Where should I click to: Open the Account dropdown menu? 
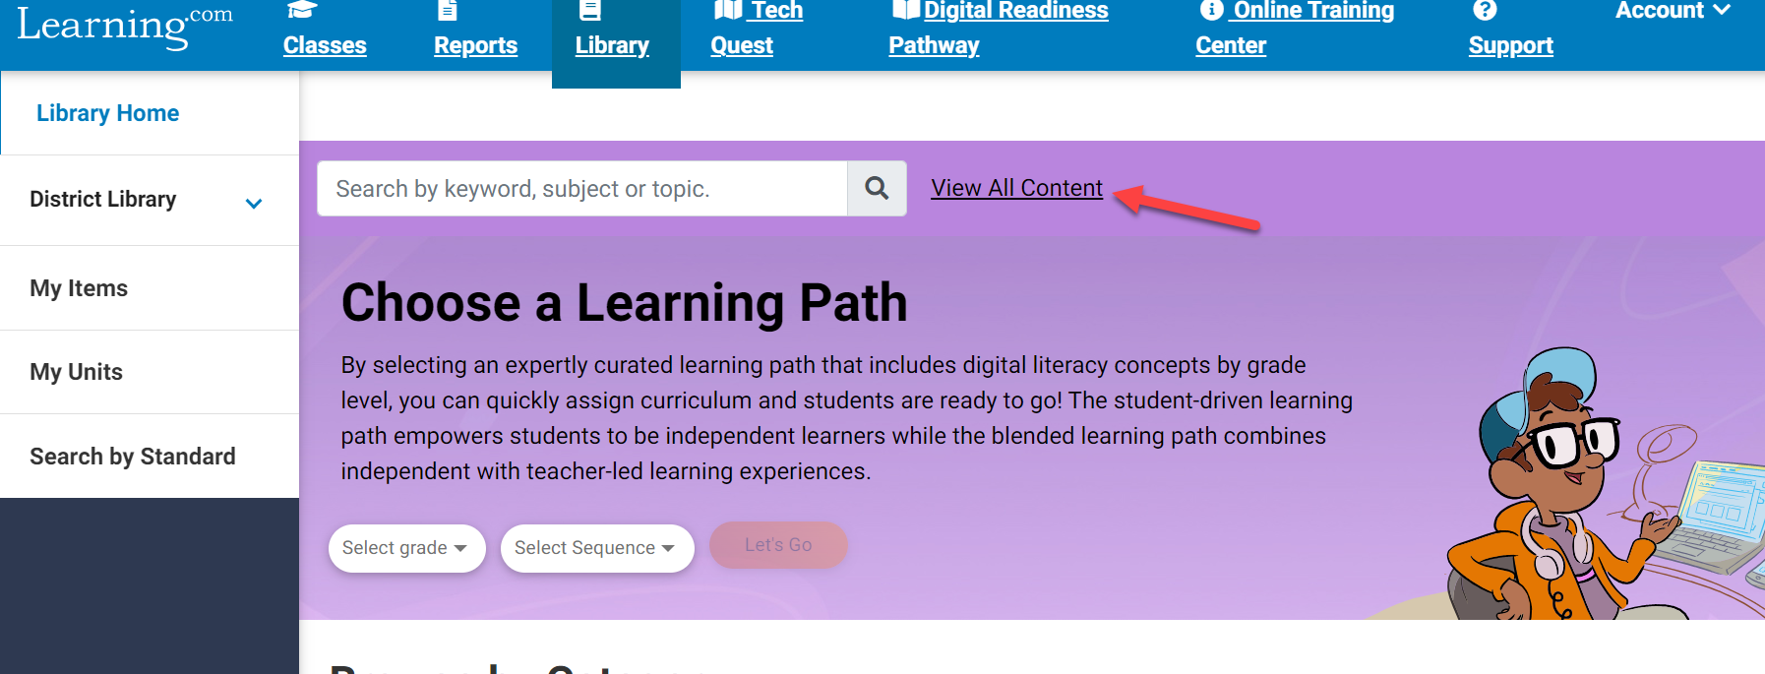pyautogui.click(x=1672, y=12)
